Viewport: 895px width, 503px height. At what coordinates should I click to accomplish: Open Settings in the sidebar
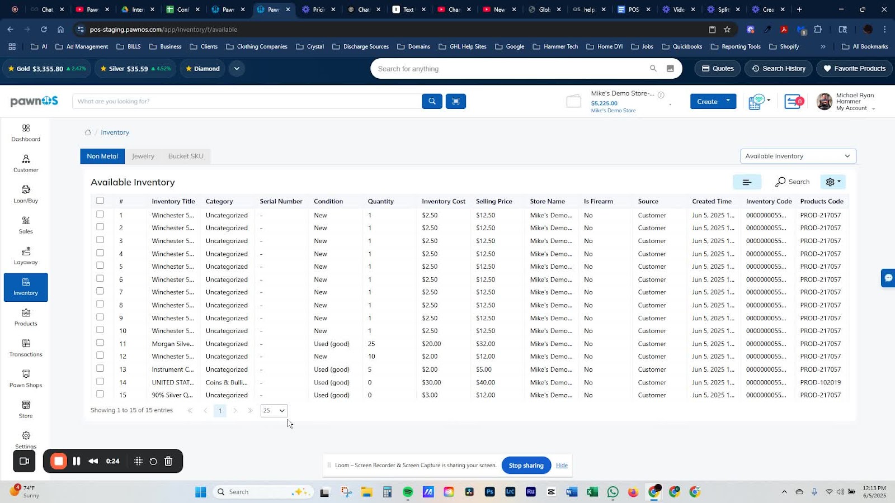click(26, 439)
